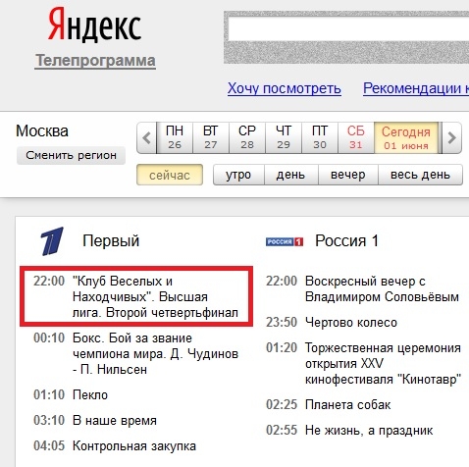The width and height of the screenshot is (469, 467).
Task: Go to next days with right arrow
Action: (x=451, y=137)
